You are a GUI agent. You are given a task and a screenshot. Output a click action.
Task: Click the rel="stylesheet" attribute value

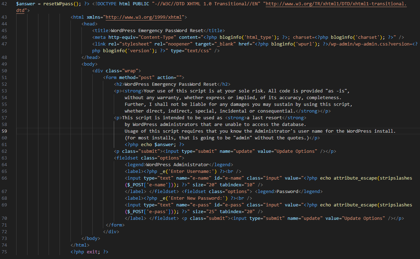[135, 44]
